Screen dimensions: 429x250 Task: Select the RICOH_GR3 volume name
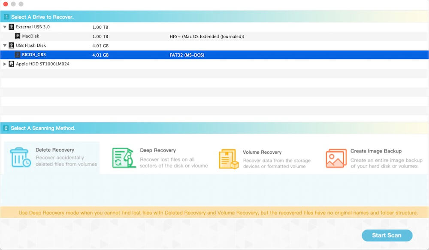[34, 55]
